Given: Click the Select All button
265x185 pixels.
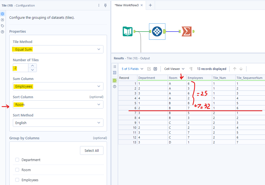Looking at the screenshot, I should click(91, 150).
